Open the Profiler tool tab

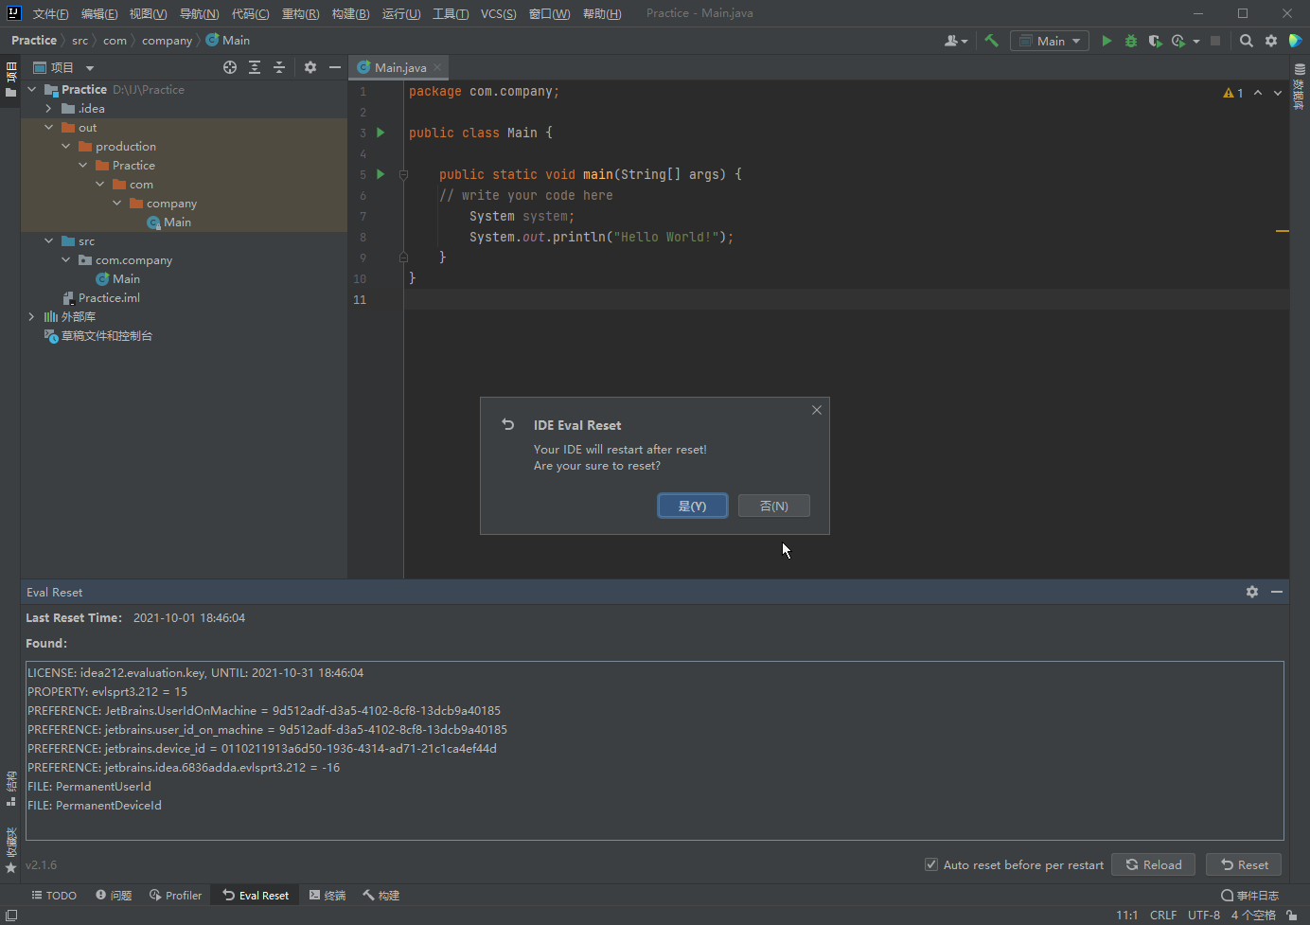pos(175,895)
